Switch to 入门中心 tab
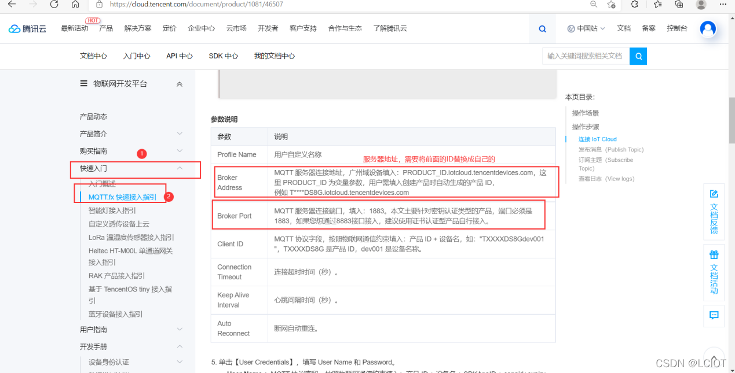This screenshot has width=735, height=373. click(x=137, y=56)
